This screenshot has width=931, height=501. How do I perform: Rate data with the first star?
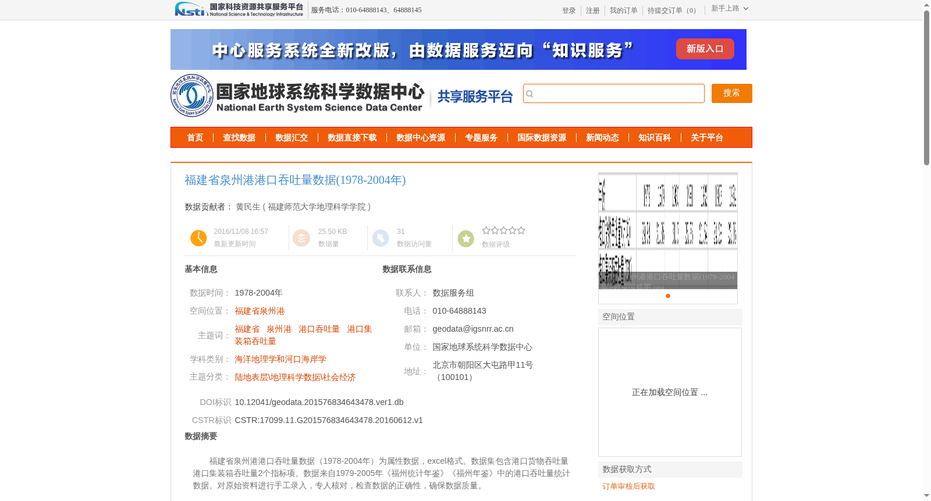[486, 230]
